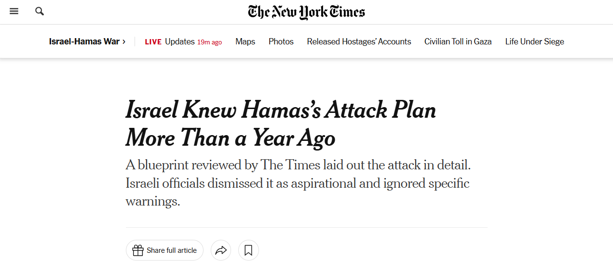Open the share arrow options
The image size is (613, 262).
(221, 250)
